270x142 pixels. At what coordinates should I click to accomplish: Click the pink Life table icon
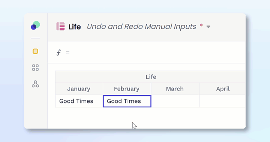click(x=61, y=27)
